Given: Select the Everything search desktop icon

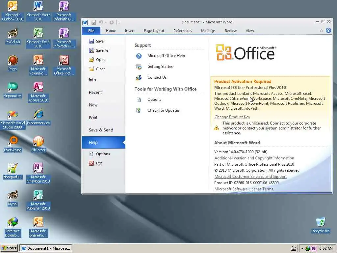Looking at the screenshot, I should coord(13,144).
